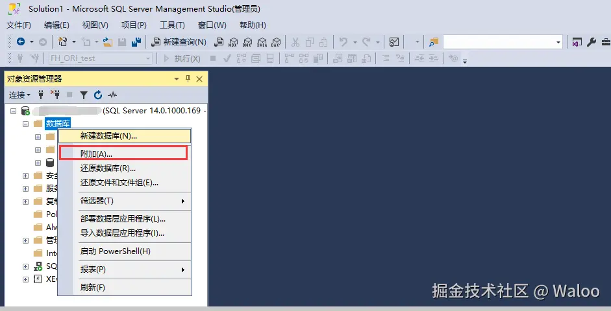The height and width of the screenshot is (311, 611).
Task: Click the Comment Out Lines icon
Action: point(386,58)
